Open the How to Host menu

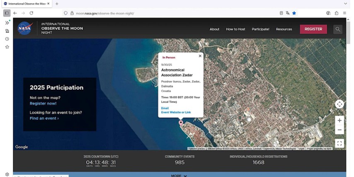(x=235, y=29)
